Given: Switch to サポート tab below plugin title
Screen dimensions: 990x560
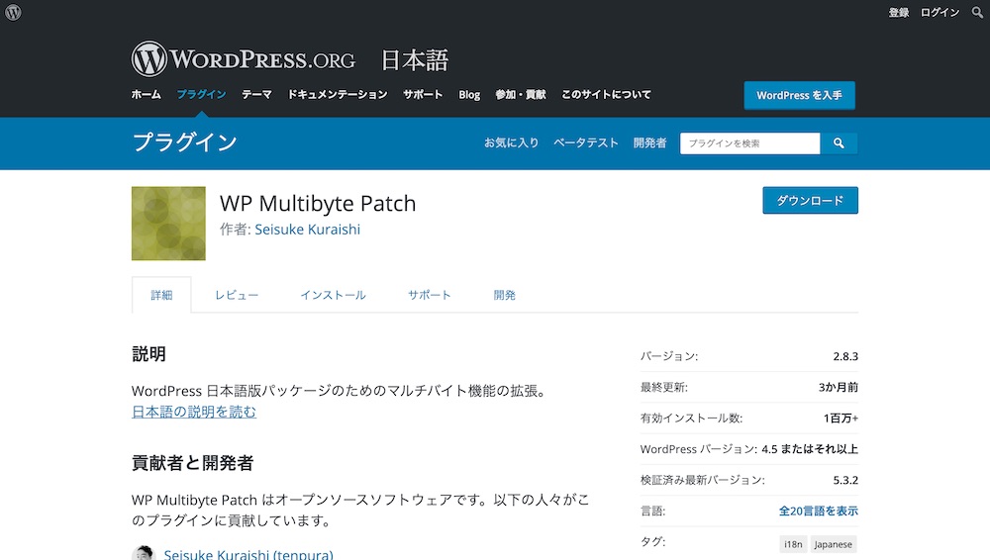Looking at the screenshot, I should click(x=430, y=295).
